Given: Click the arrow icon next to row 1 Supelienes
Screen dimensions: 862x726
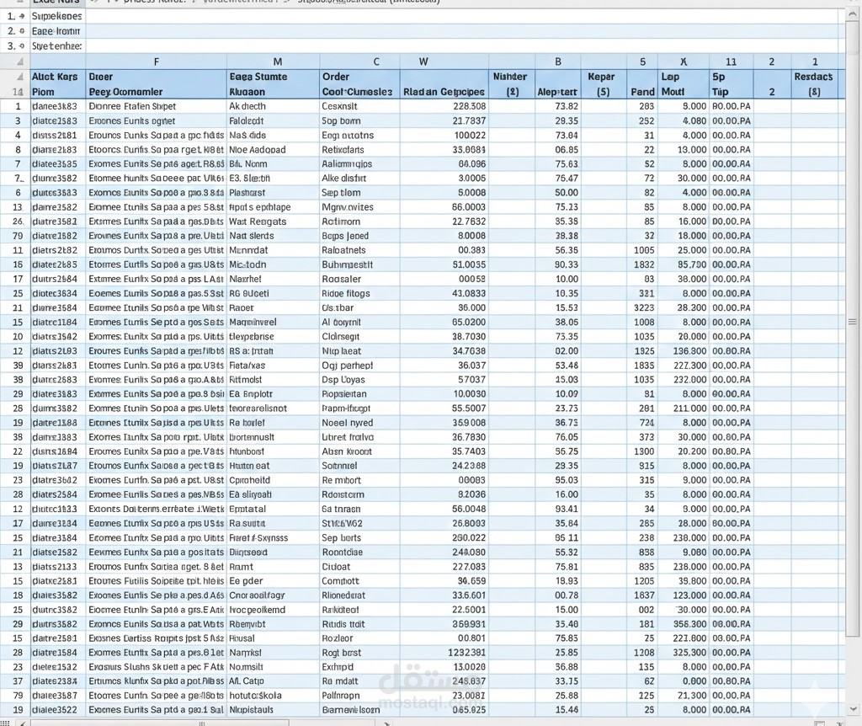Looking at the screenshot, I should coord(22,17).
